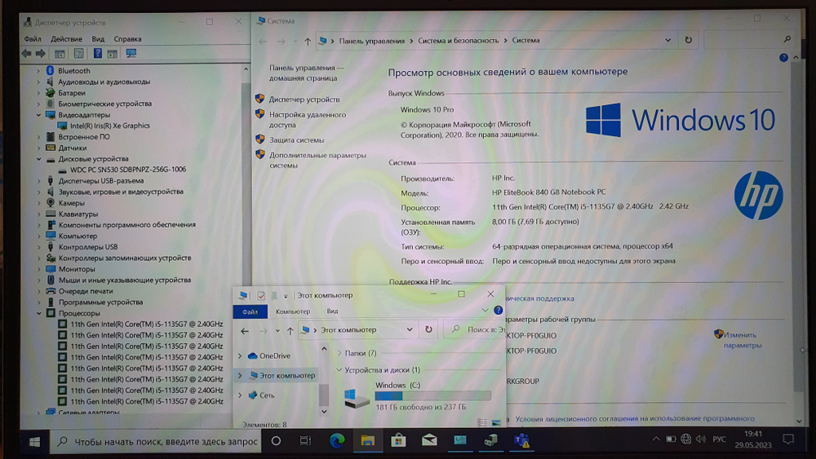This screenshot has width=816, height=459.
Task: Click Диспетчер устройств link in System window
Action: 304,99
